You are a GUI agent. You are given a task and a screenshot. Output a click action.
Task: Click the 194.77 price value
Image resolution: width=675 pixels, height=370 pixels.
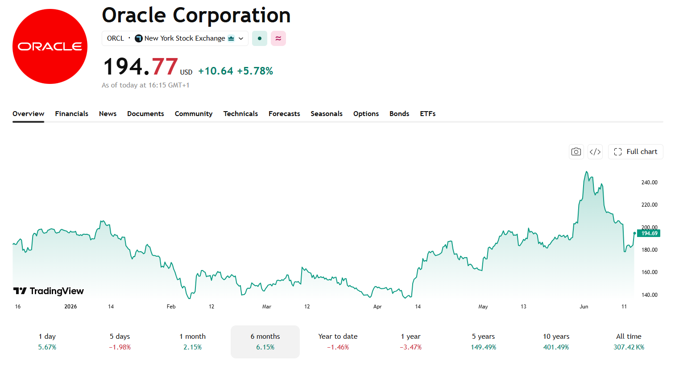pos(141,67)
